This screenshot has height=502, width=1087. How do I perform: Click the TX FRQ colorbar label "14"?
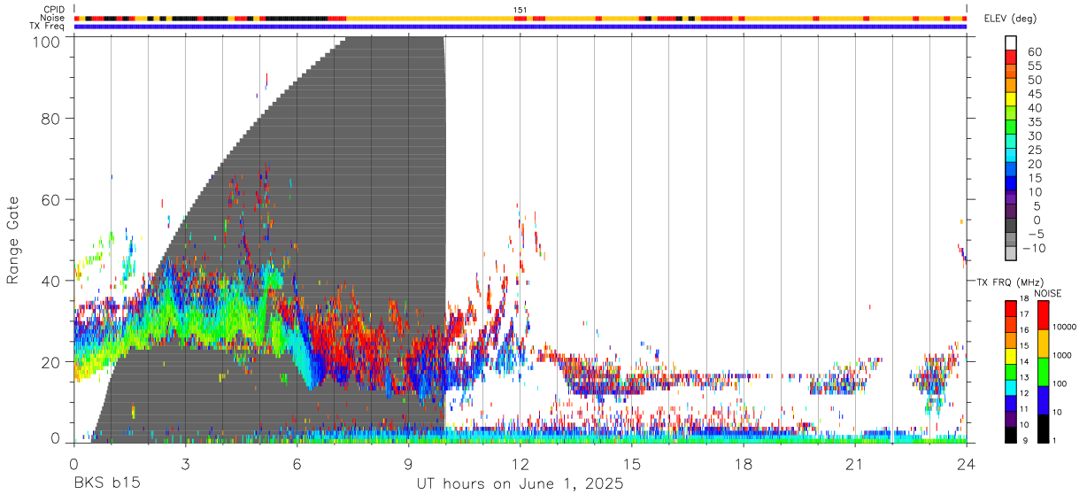[x=1023, y=361]
